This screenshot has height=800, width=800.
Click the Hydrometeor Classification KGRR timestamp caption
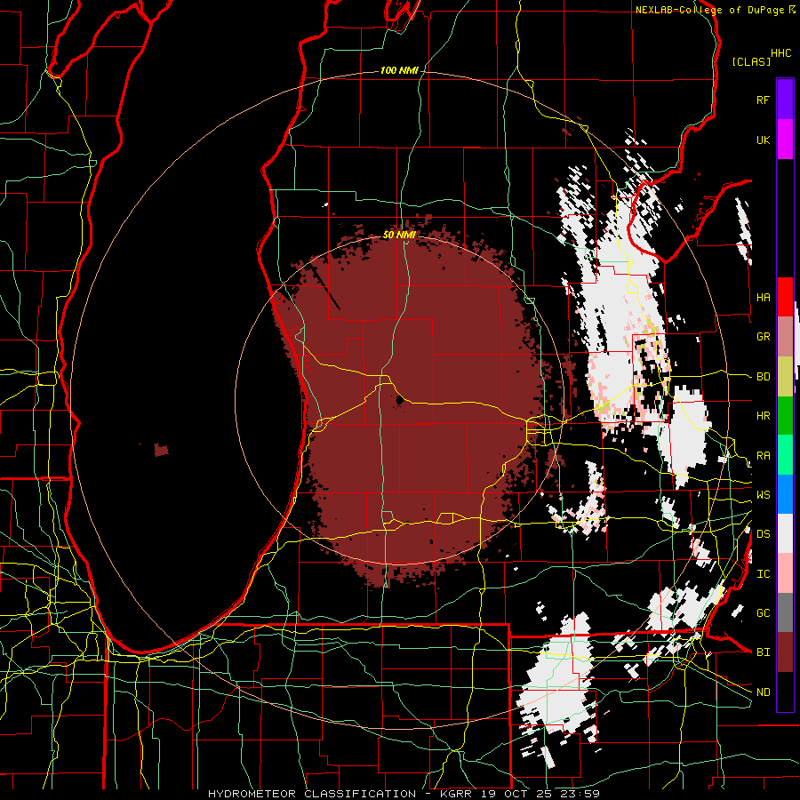click(404, 794)
